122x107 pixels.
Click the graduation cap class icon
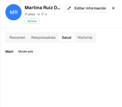pyautogui.click(x=39, y=14)
